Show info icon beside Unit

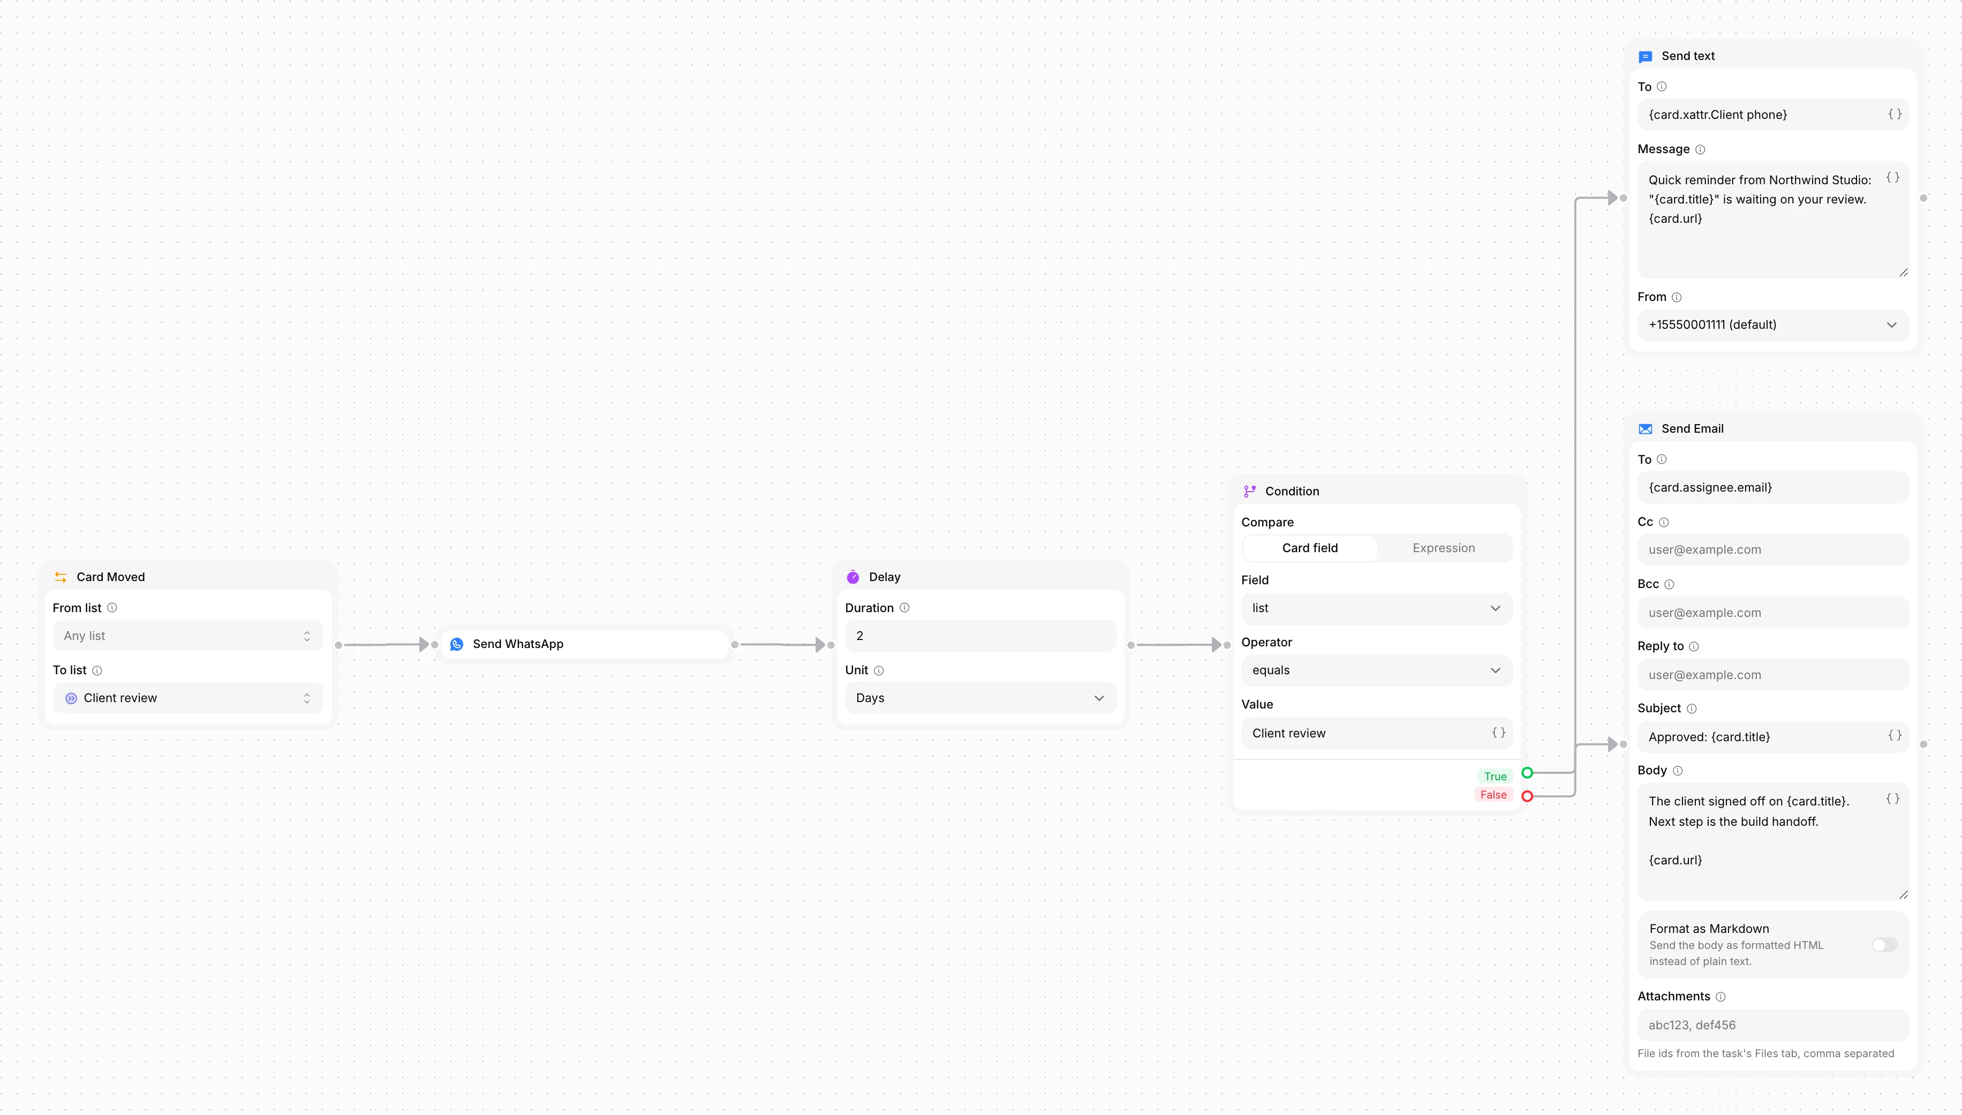coord(879,670)
